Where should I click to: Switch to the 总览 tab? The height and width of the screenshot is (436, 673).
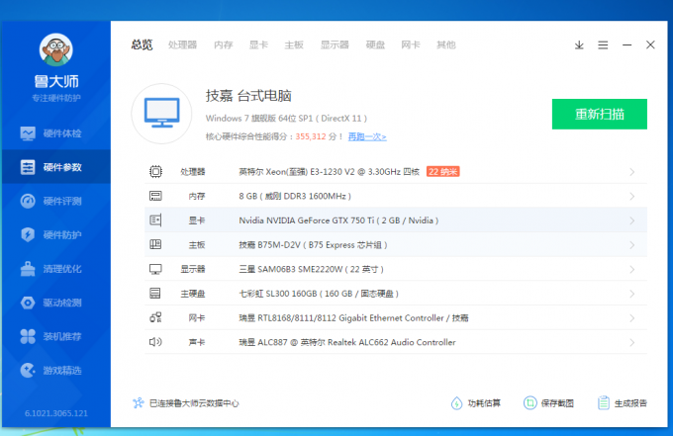tap(143, 44)
